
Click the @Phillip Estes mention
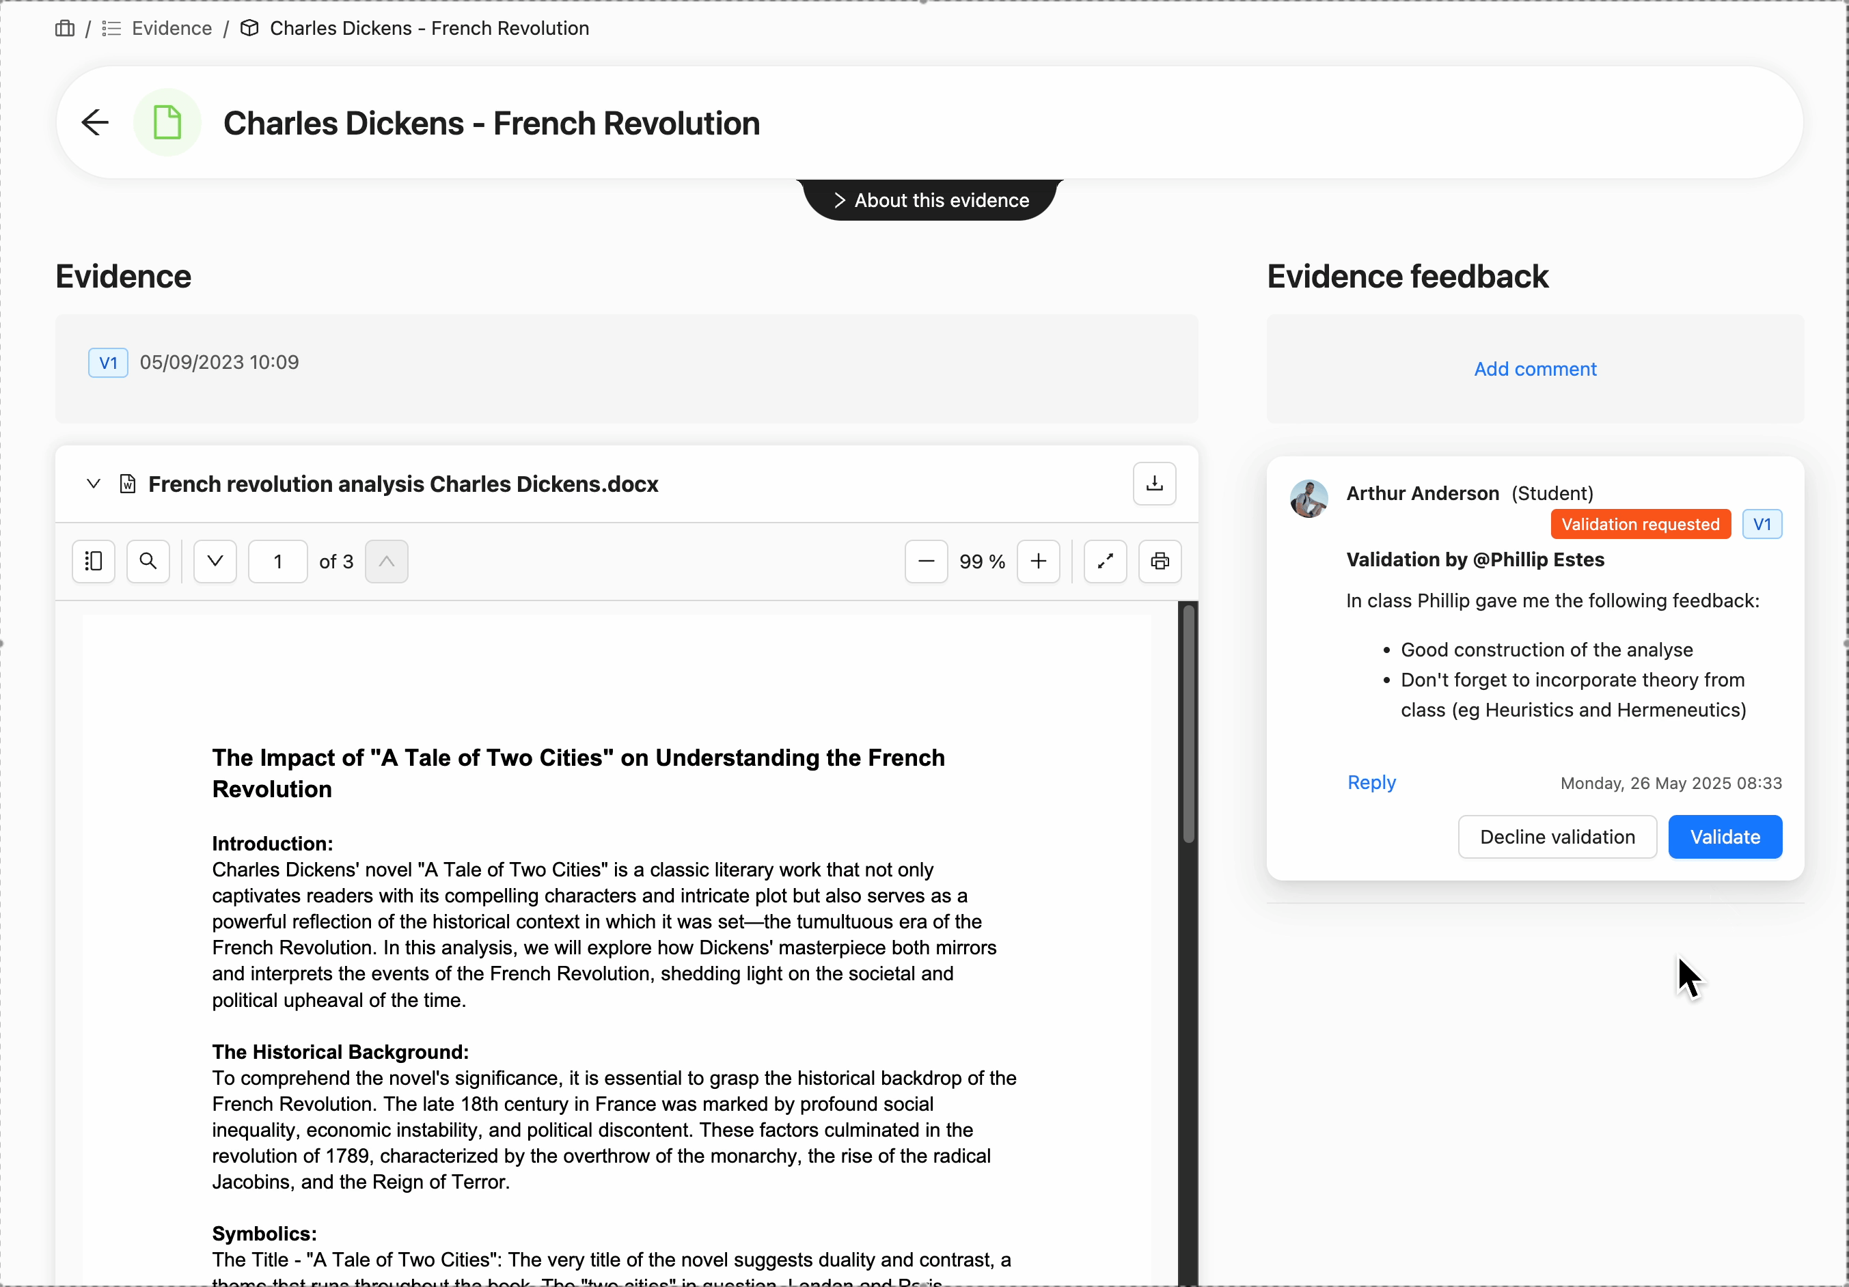(1538, 559)
